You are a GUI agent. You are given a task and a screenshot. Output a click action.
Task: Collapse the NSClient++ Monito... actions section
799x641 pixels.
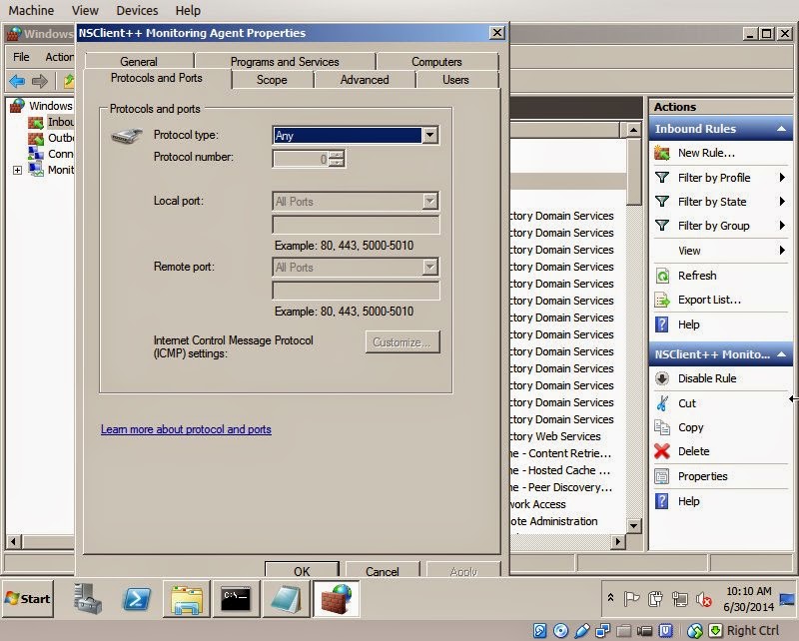781,354
